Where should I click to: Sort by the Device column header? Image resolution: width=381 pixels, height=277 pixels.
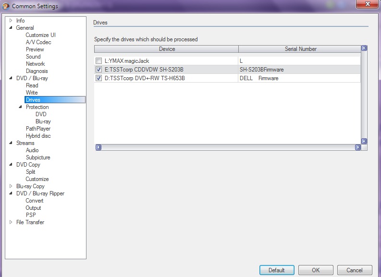(x=166, y=49)
